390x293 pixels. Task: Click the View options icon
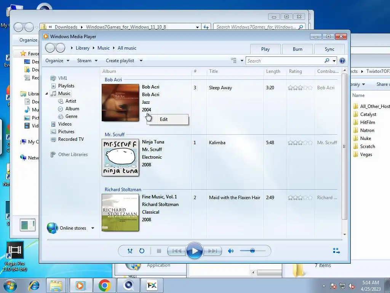point(233,61)
